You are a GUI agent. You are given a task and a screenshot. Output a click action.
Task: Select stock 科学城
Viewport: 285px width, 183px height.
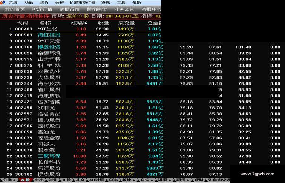49,65
